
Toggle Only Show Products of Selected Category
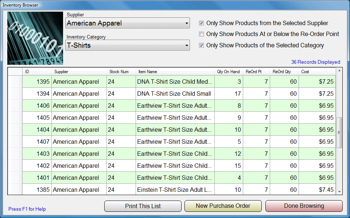click(201, 45)
